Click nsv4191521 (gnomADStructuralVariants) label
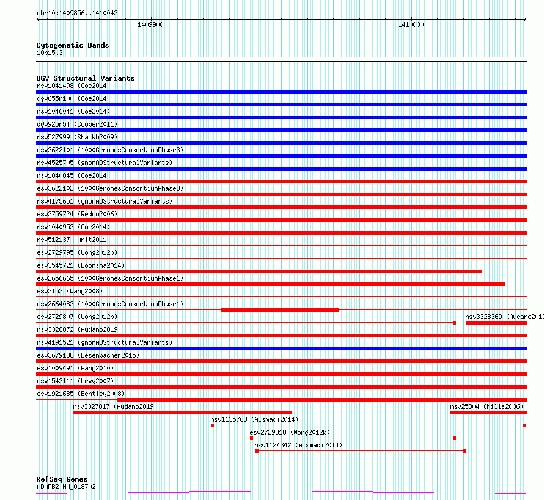 105,342
